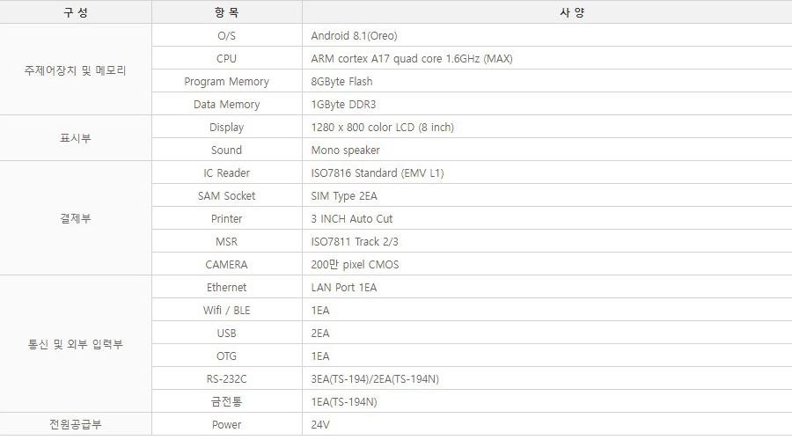Click the 항목 column header
This screenshot has height=440, width=792.
pyautogui.click(x=226, y=13)
